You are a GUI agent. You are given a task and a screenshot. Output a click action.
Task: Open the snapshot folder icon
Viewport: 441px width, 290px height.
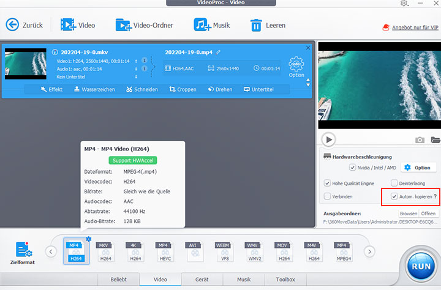pyautogui.click(x=435, y=139)
